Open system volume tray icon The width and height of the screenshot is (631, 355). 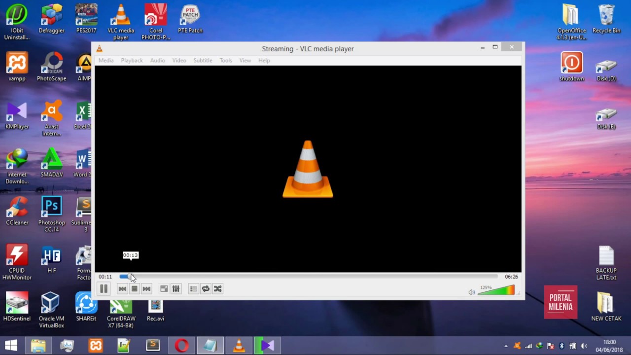[584, 346]
